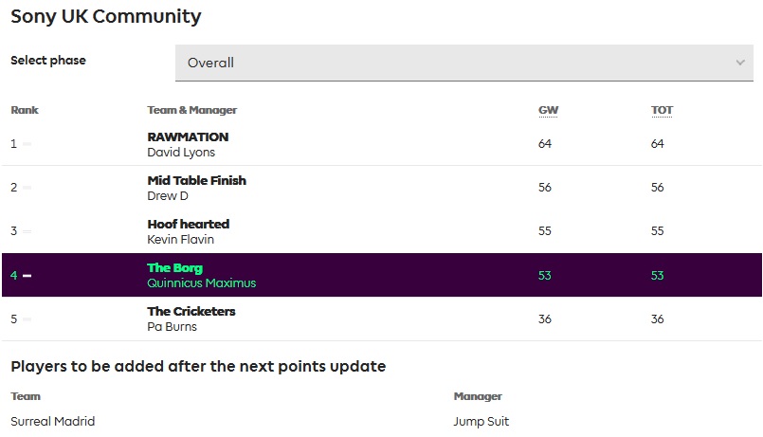This screenshot has width=763, height=437.
Task: Click rank indicator beside rank 3
Action: [x=27, y=231]
